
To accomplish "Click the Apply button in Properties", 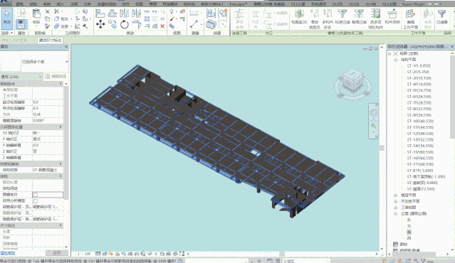I will tap(56, 253).
